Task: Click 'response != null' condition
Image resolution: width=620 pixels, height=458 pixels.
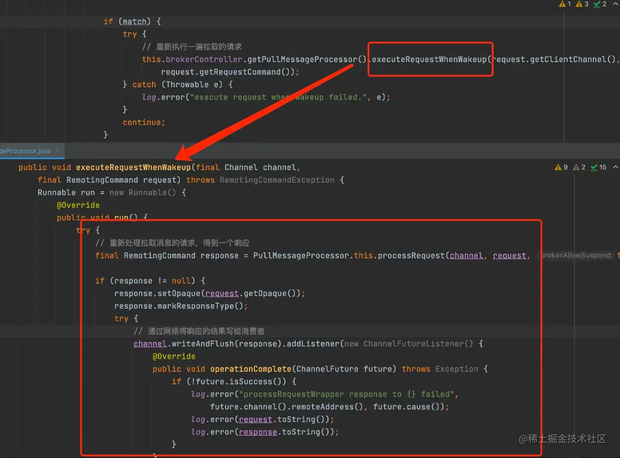Action: pyautogui.click(x=152, y=281)
